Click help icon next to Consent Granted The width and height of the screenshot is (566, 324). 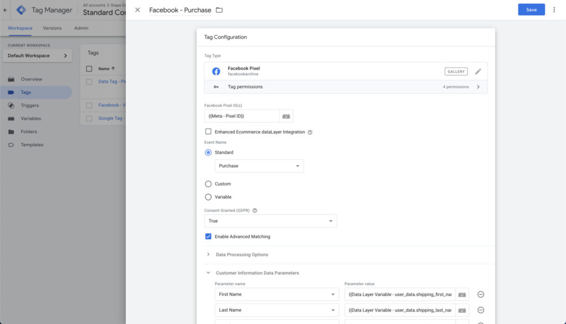[x=255, y=211]
